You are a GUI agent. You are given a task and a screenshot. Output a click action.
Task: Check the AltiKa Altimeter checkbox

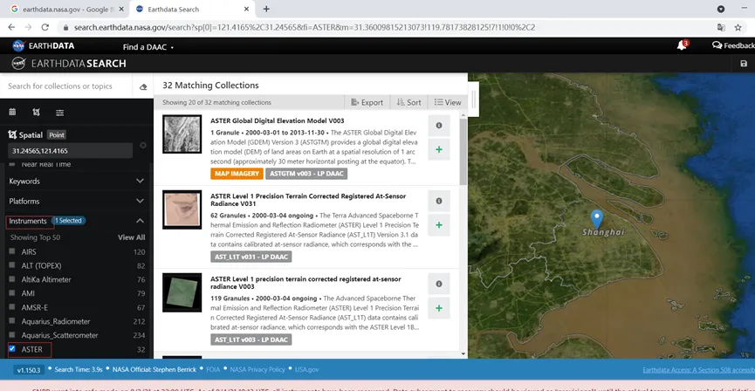pos(12,279)
